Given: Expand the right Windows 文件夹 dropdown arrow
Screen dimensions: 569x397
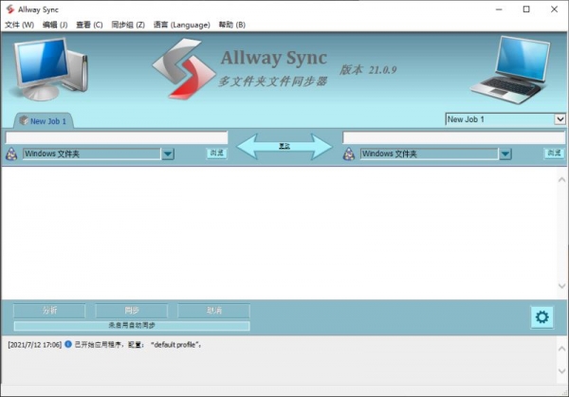Looking at the screenshot, I should click(505, 154).
